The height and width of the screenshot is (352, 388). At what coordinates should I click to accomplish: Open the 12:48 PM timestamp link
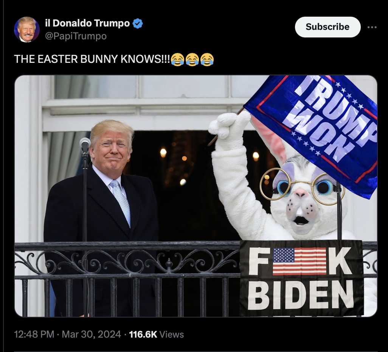(x=34, y=335)
